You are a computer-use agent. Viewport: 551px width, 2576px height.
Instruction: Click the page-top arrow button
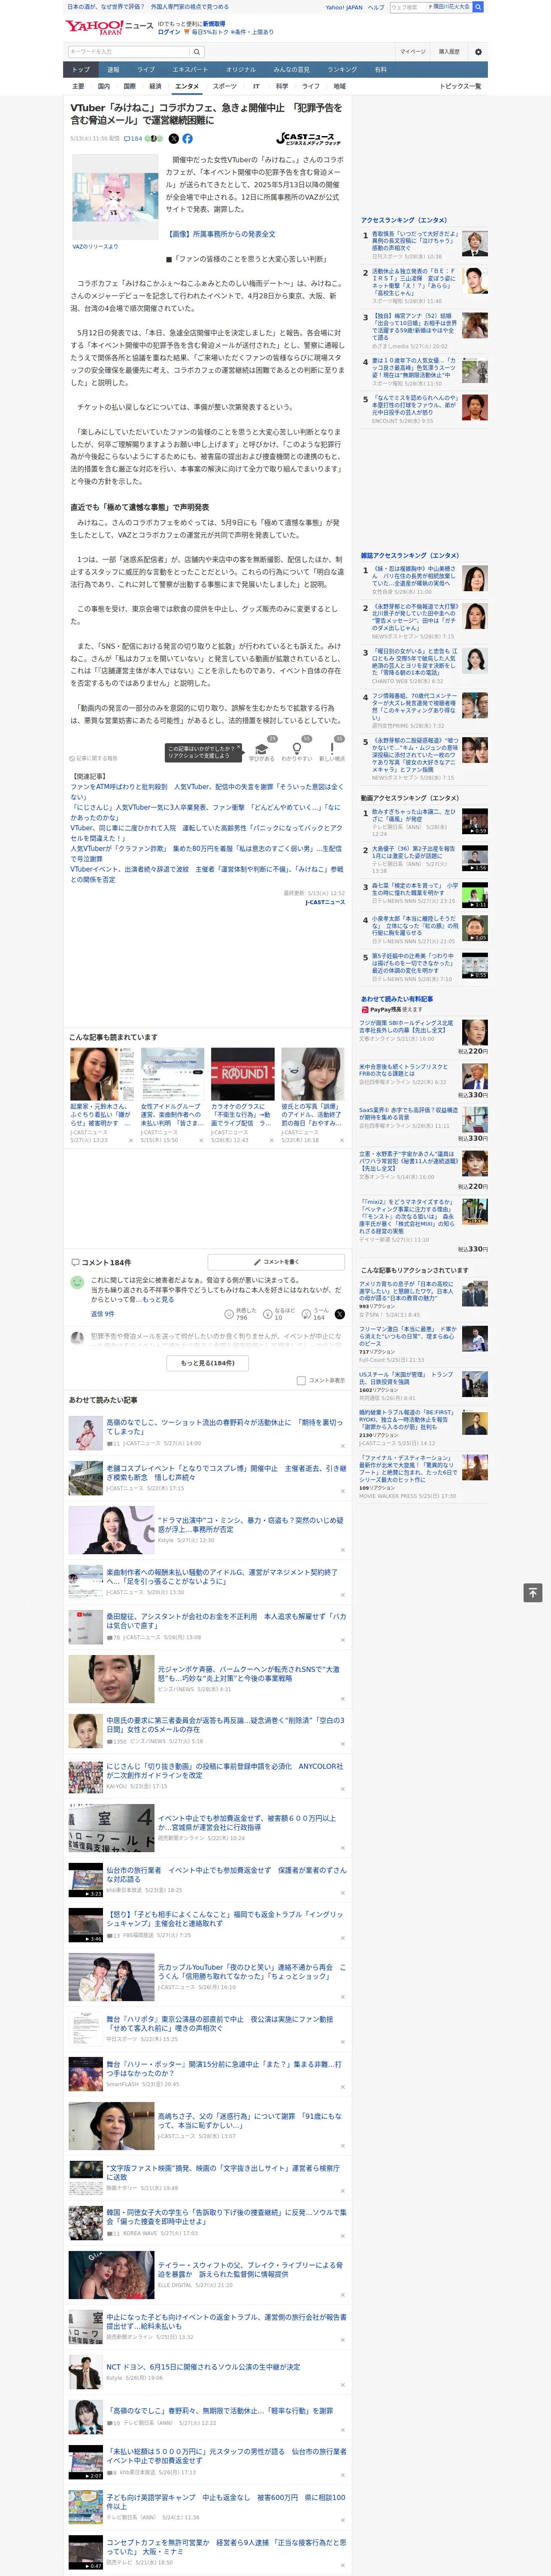point(533,1593)
